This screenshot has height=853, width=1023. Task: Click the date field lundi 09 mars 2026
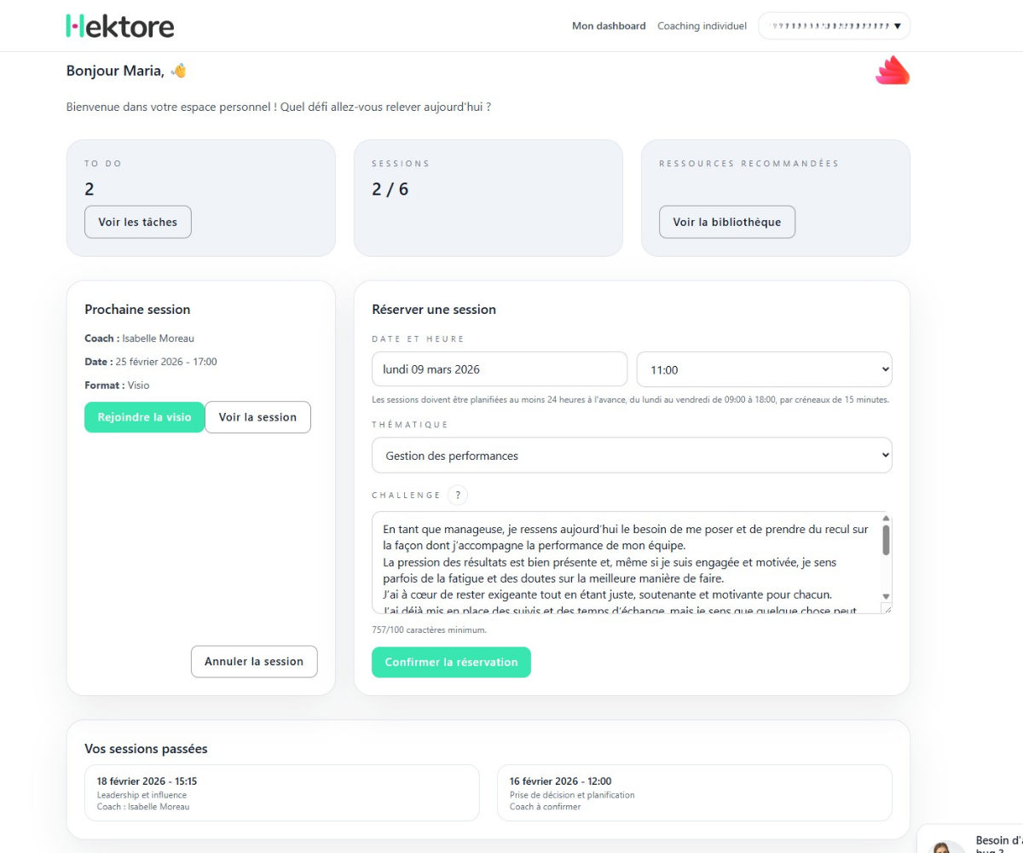pos(500,369)
